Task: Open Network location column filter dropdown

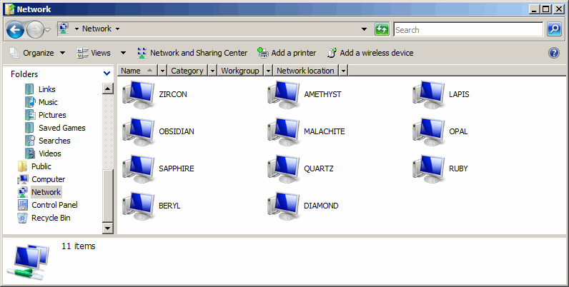Action: point(343,71)
